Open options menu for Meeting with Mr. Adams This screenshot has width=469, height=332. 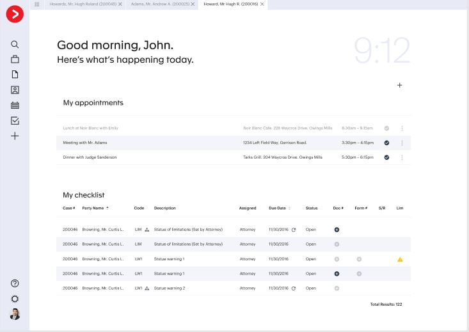tap(402, 143)
